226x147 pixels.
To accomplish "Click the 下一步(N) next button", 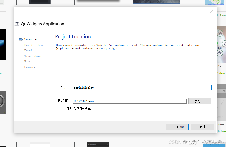I will coord(177,127).
